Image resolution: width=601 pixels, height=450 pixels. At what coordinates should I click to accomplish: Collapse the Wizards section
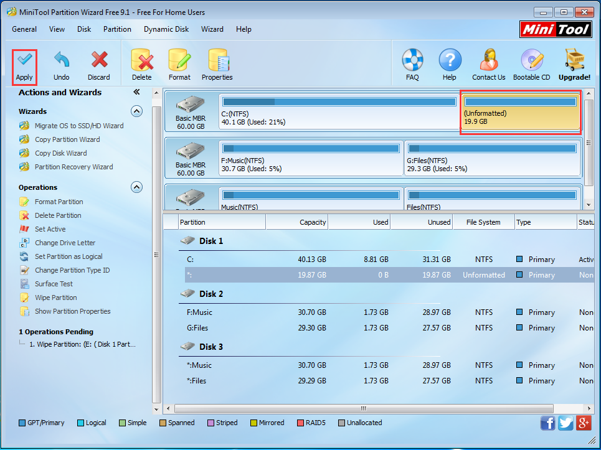point(136,111)
